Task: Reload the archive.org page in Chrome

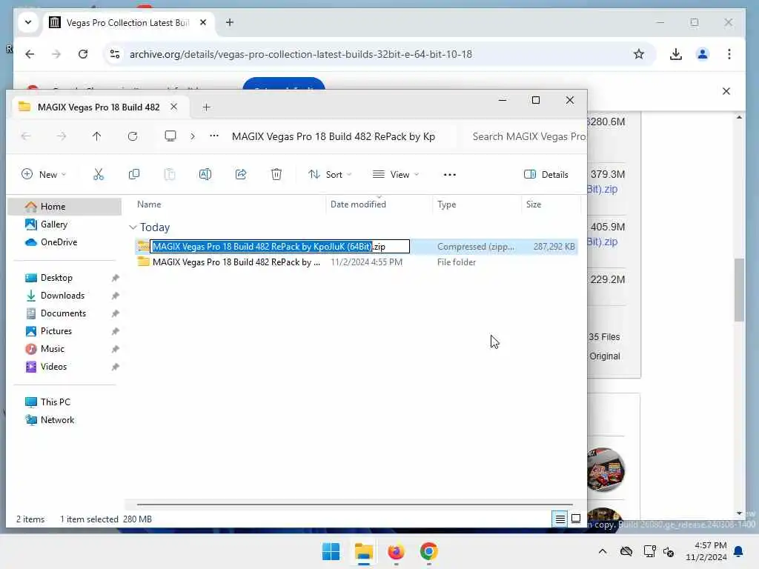Action: point(83,54)
